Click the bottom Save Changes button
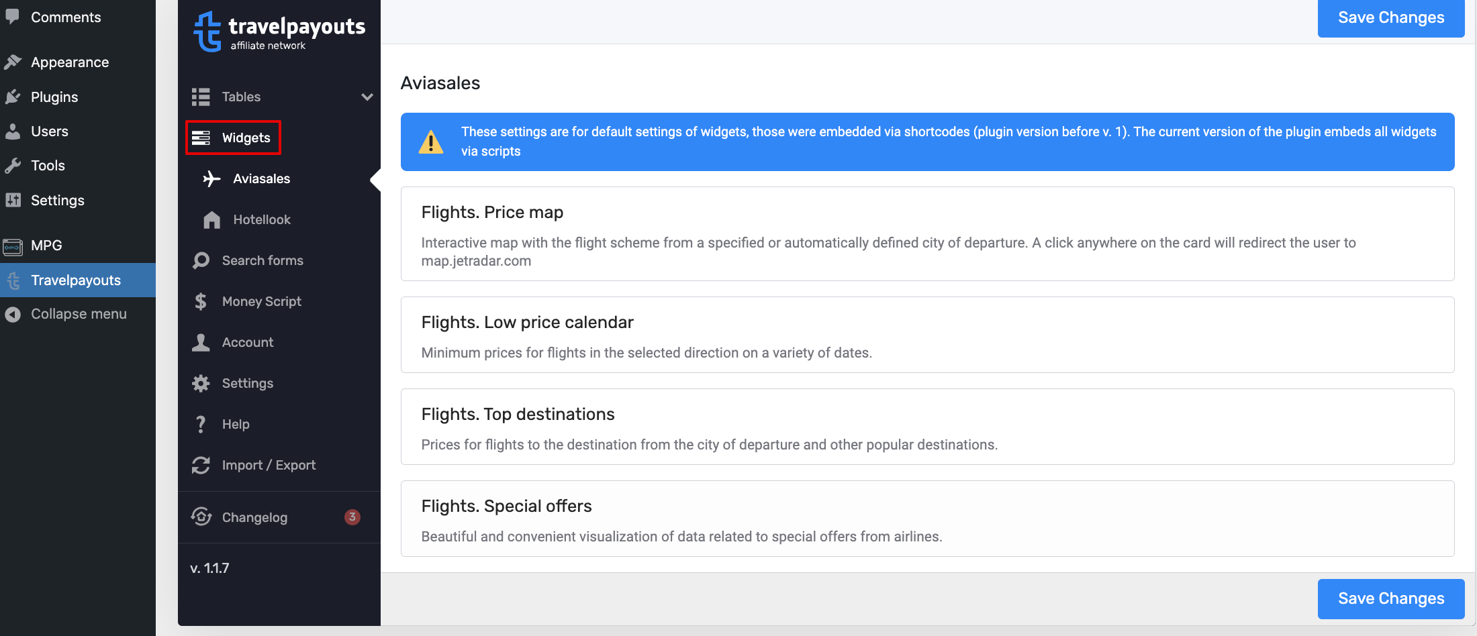1477x636 pixels. [1391, 598]
